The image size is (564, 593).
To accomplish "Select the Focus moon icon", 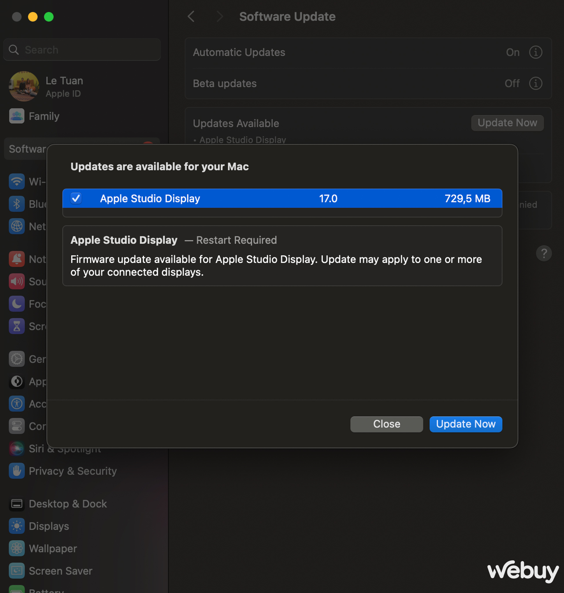I will pyautogui.click(x=17, y=304).
